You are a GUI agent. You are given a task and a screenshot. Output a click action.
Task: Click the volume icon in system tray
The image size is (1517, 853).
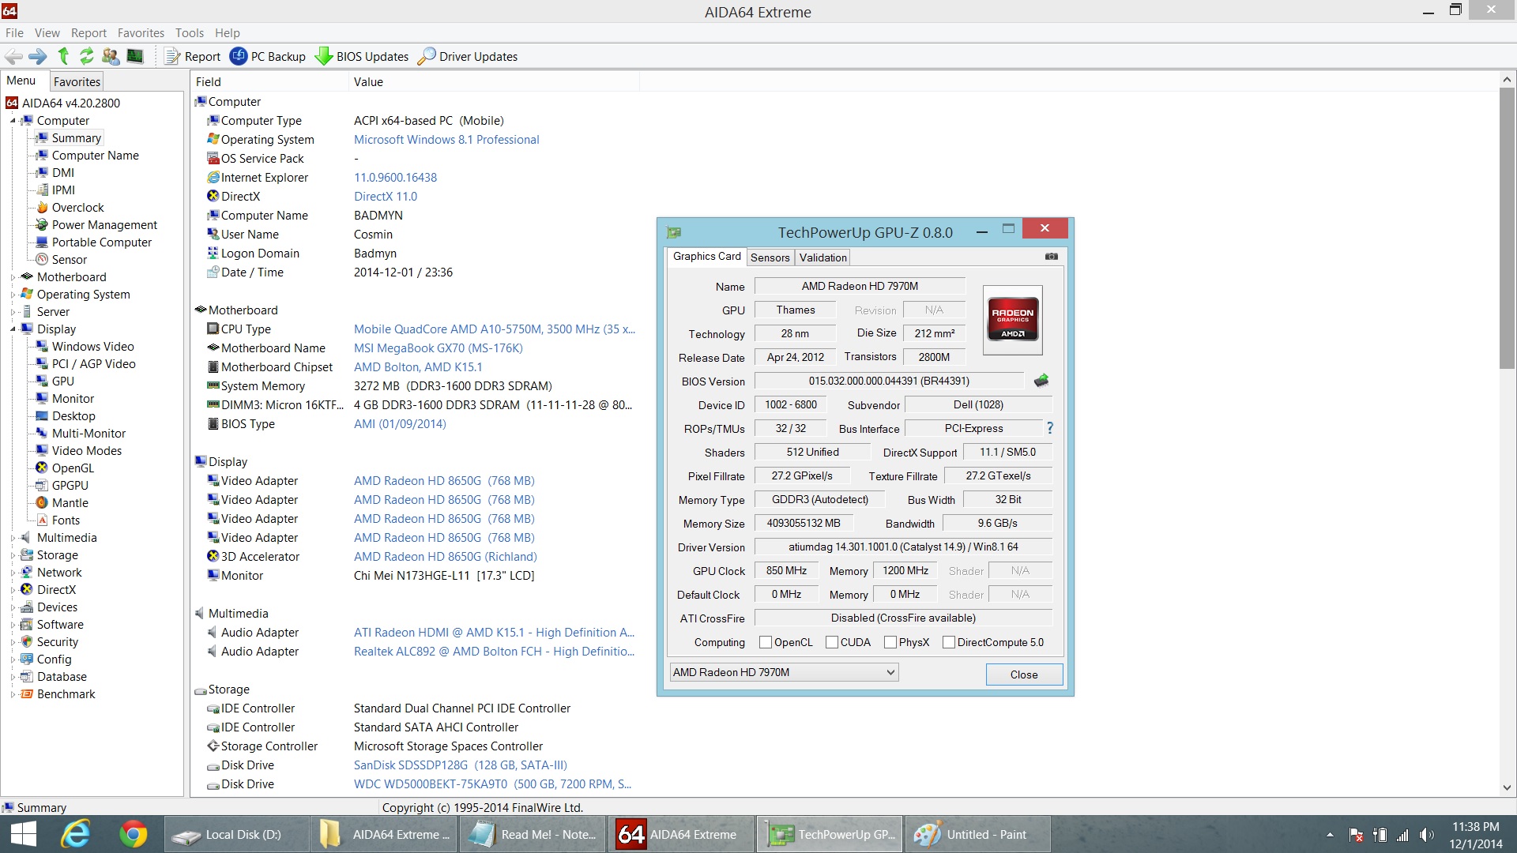tap(1426, 835)
